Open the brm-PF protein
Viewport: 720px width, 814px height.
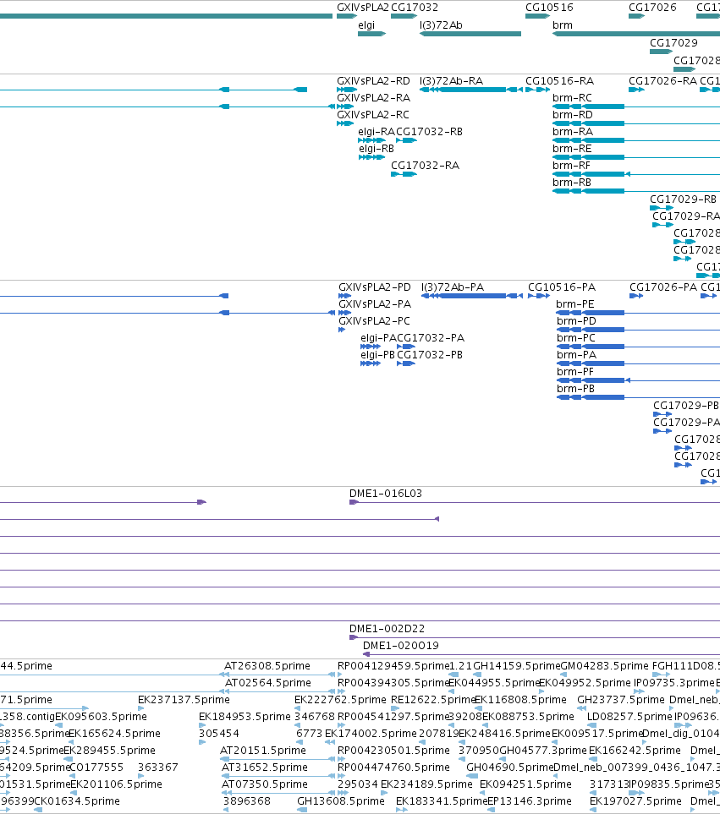pyautogui.click(x=575, y=372)
